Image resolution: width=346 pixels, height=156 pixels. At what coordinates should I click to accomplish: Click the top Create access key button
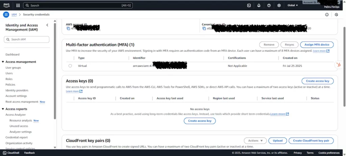(x=317, y=81)
